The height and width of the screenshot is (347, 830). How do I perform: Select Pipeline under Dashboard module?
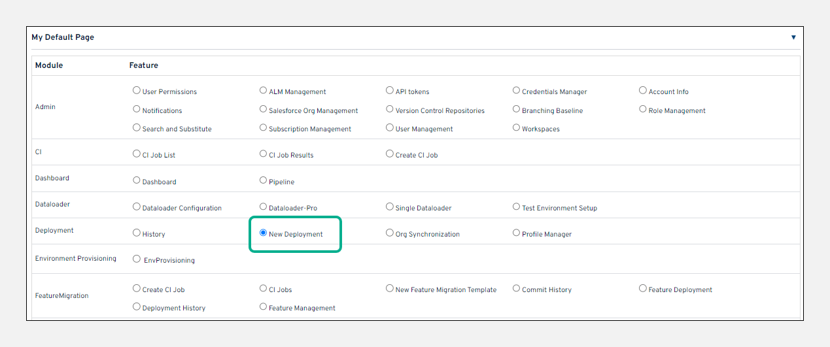(264, 180)
